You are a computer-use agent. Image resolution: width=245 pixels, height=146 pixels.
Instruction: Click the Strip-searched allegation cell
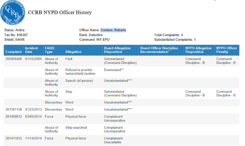tap(76, 127)
